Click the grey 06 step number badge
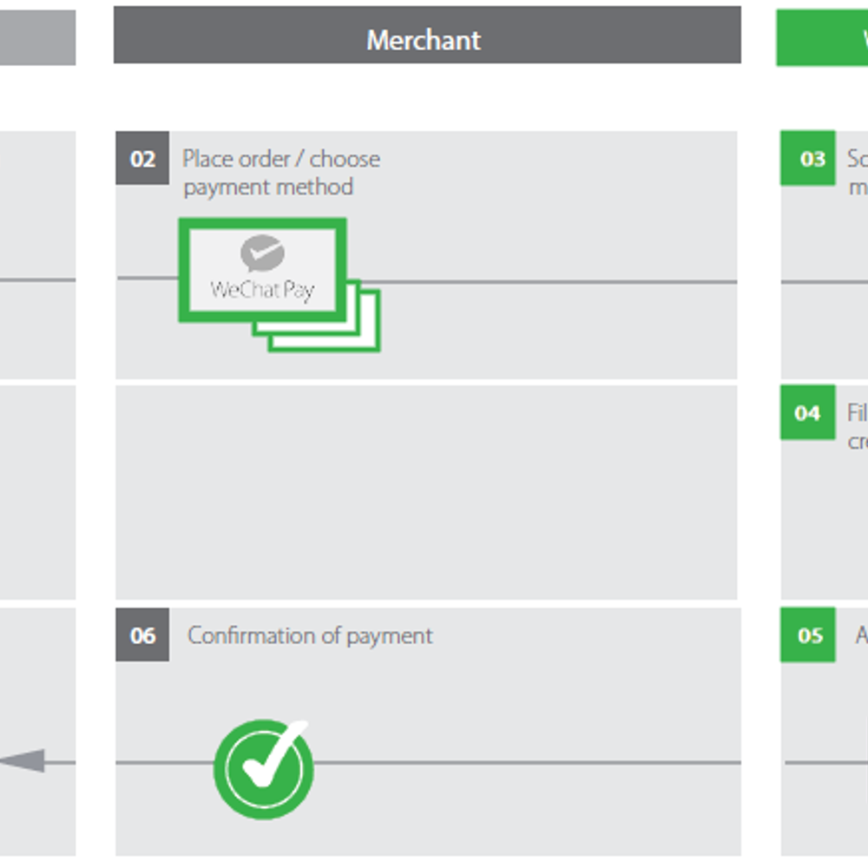This screenshot has height=868, width=868. pos(142,635)
